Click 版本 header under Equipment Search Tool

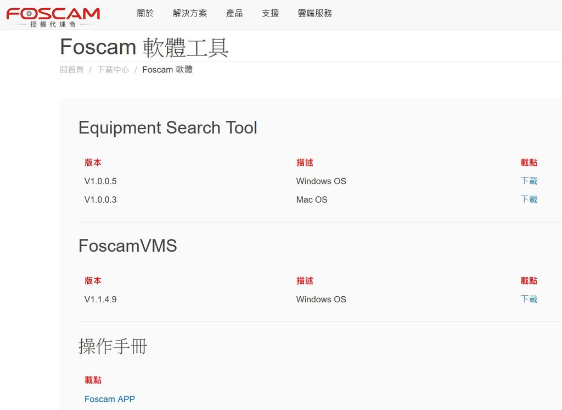click(x=93, y=162)
